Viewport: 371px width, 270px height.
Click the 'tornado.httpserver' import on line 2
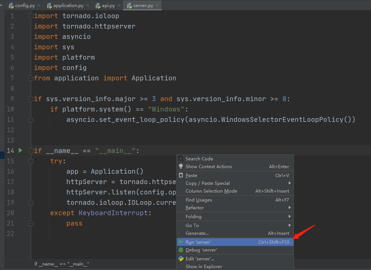99,26
